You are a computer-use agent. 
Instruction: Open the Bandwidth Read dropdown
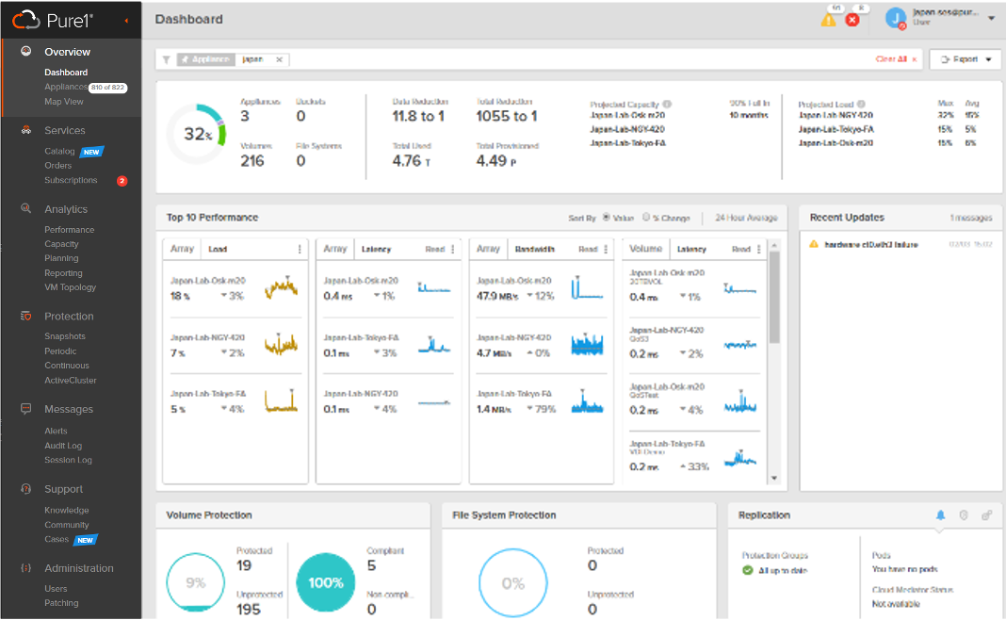[589, 249]
